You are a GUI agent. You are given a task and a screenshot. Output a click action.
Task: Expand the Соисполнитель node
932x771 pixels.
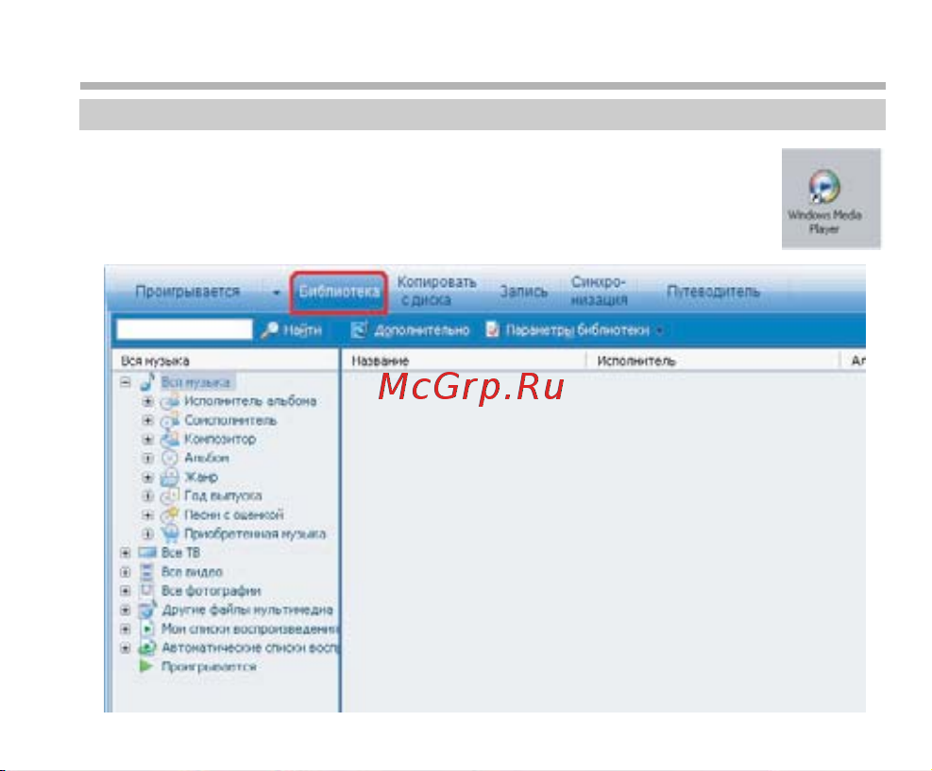pos(148,421)
